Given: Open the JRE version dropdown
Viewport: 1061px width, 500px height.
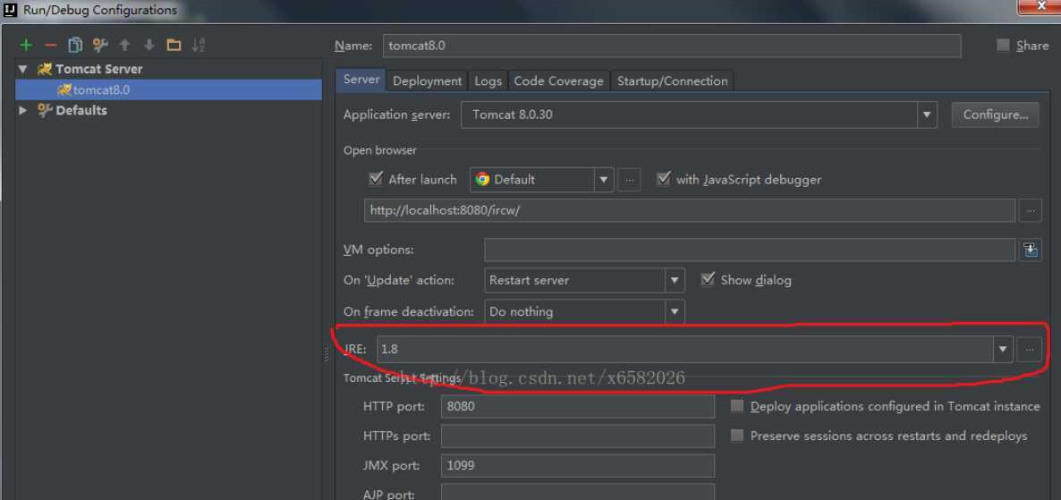Looking at the screenshot, I should [1002, 350].
